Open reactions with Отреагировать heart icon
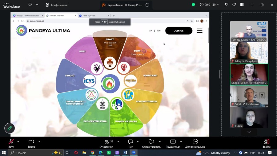This screenshot has height=156, width=277. (x=151, y=143)
